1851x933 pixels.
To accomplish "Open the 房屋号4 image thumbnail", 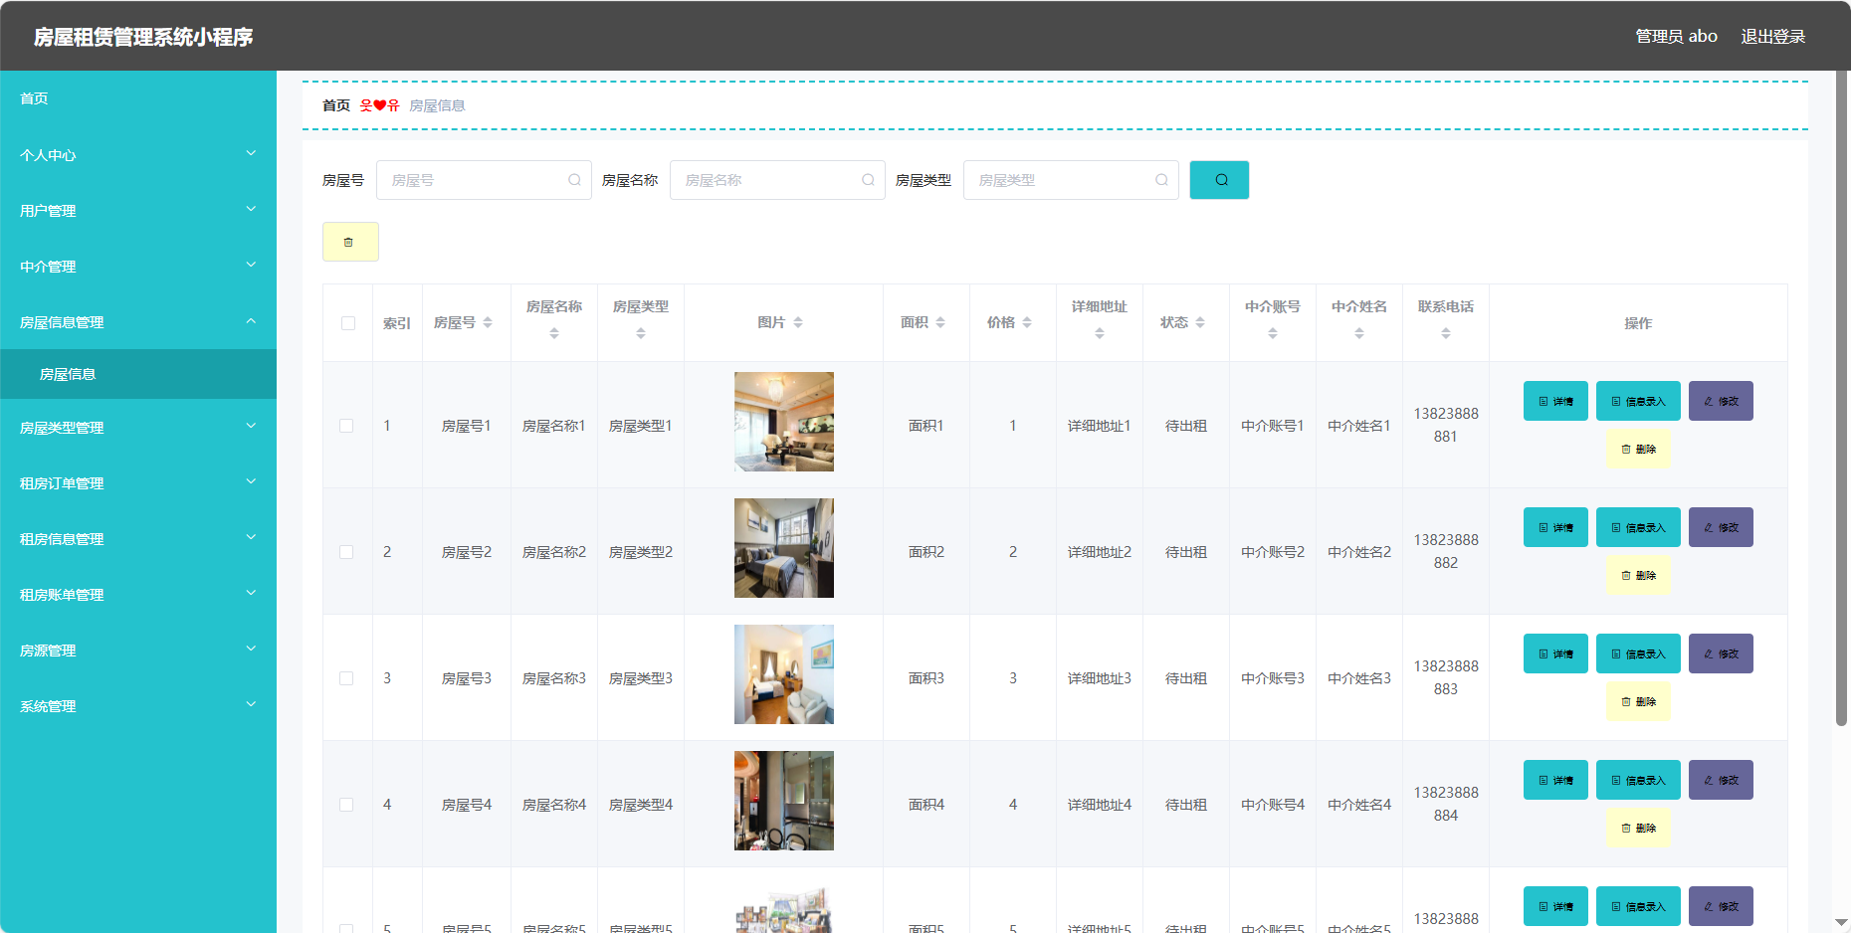I will [784, 801].
